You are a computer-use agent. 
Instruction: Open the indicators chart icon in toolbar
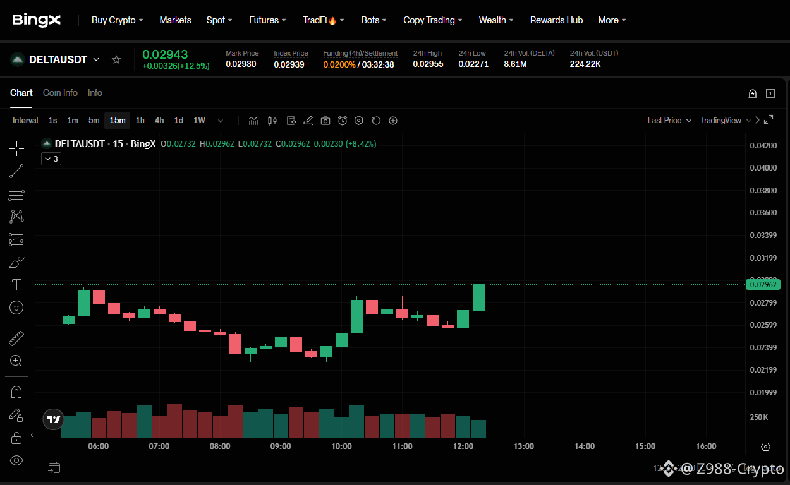point(253,121)
